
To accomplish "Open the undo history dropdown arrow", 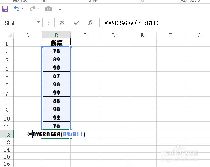I will (23, 9).
